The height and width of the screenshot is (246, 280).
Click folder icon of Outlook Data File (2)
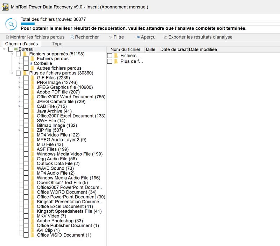pyautogui.click(x=33, y=163)
